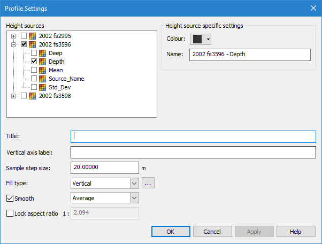The height and width of the screenshot is (244, 322).
Task: Click the grid icon next to Depth
Action: 43,62
